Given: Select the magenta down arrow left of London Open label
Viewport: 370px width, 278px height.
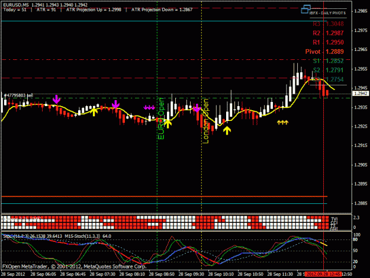Looking at the screenshot, I should (x=197, y=108).
